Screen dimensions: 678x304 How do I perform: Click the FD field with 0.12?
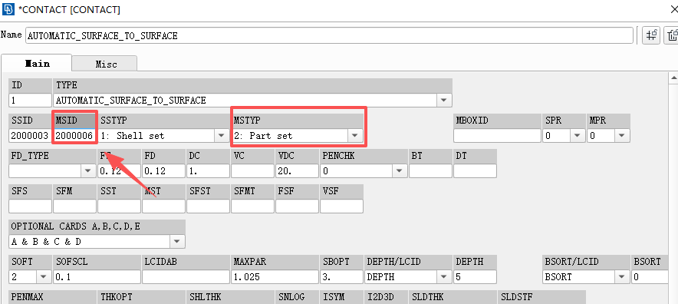(163, 171)
